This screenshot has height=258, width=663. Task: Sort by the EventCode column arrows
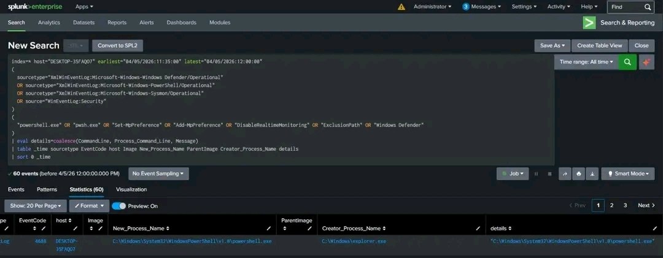tap(34, 229)
